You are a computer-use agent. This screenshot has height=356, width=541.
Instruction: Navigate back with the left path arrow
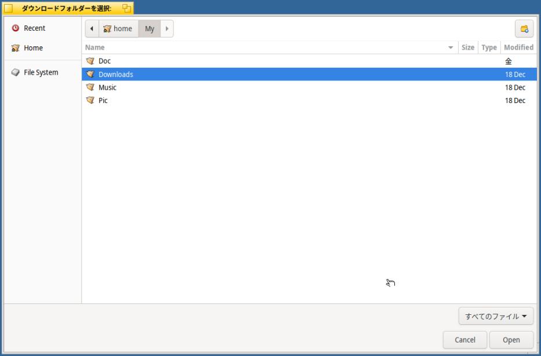92,28
